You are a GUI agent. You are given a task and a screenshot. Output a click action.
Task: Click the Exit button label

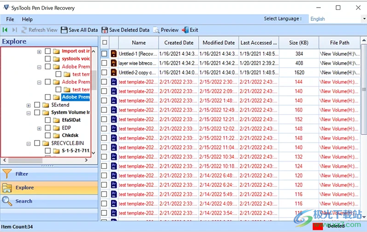[194, 30]
